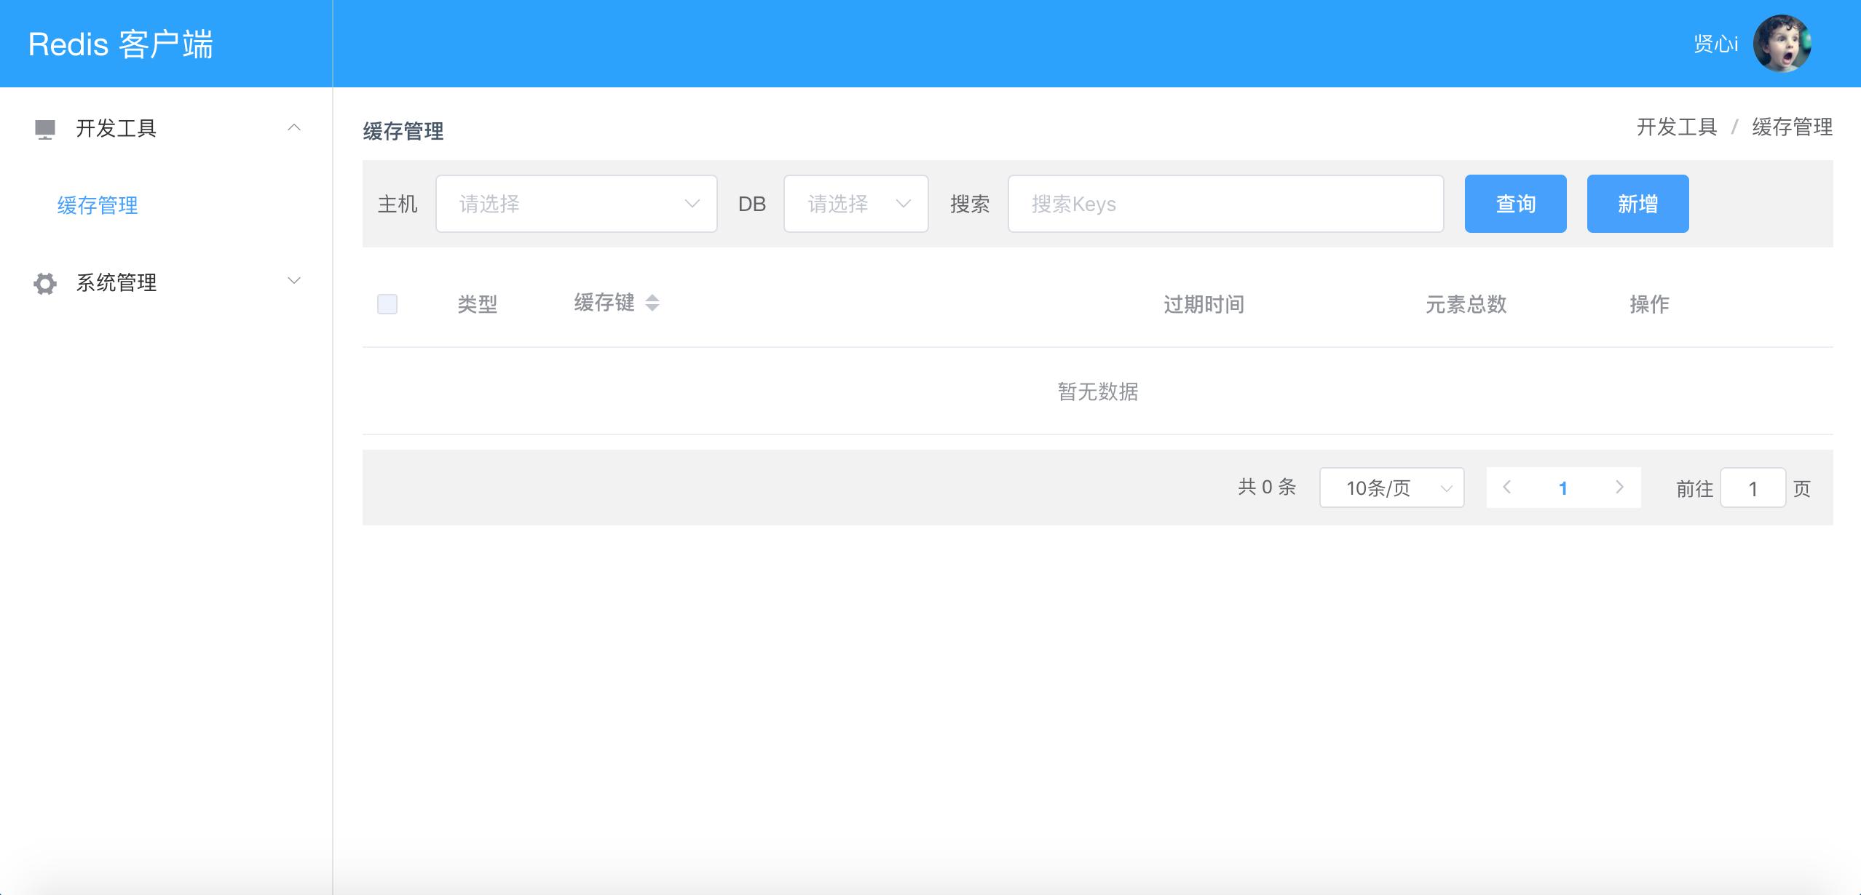Expand the 系统管理 sidebar section
Viewport: 1861px width, 895px height.
[294, 280]
